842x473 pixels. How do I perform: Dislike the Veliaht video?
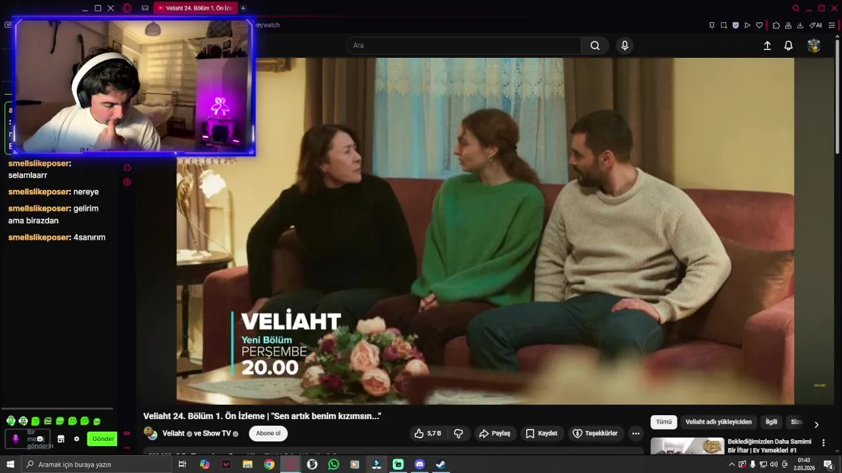click(458, 433)
